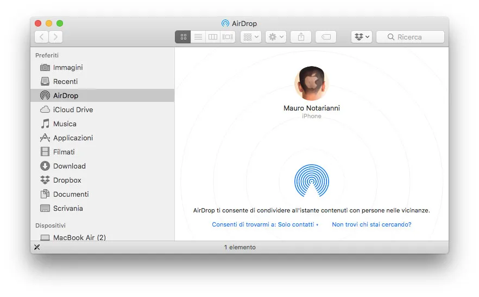This screenshot has height=297, width=479.
Task: Click the Recenti sidebar icon
Action: (45, 81)
